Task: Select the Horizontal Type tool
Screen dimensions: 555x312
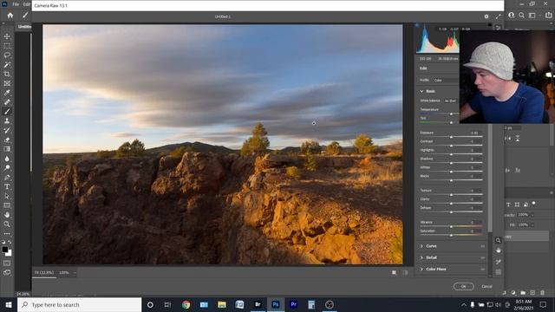Action: [x=7, y=186]
